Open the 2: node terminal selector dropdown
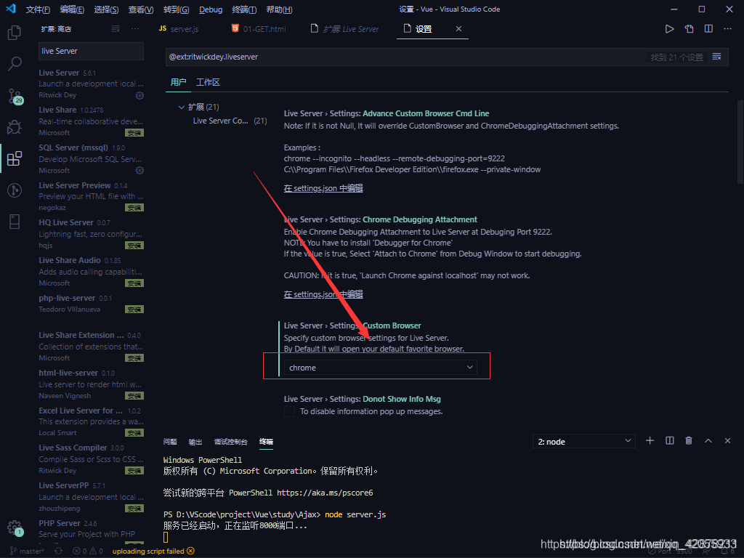 point(583,441)
